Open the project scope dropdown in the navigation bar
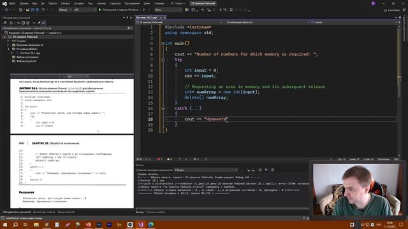This screenshot has width=408, height=229. click(179, 23)
